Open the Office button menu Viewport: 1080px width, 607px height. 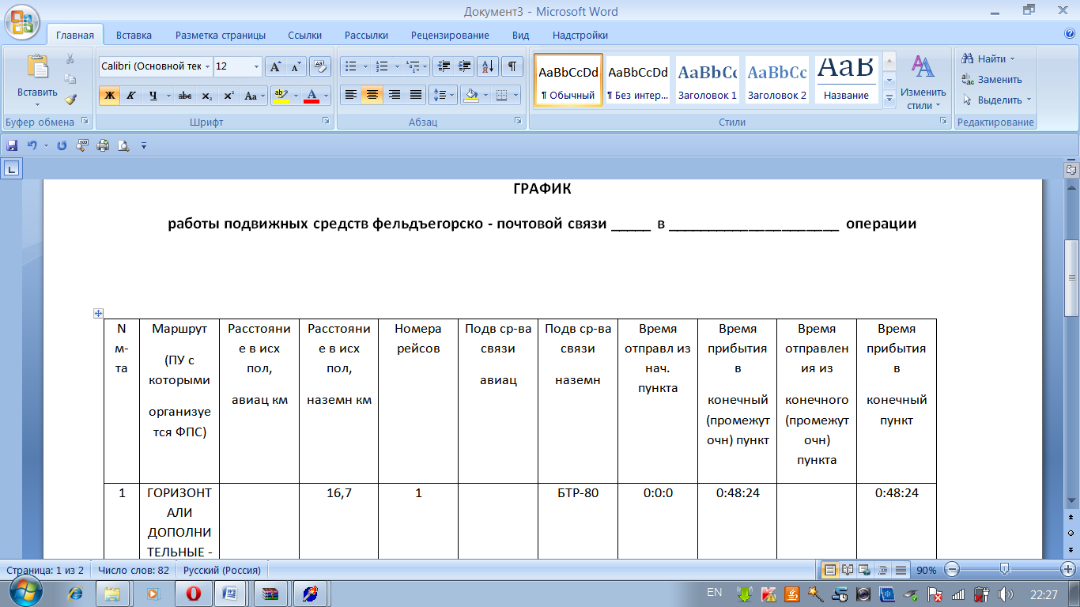(21, 21)
